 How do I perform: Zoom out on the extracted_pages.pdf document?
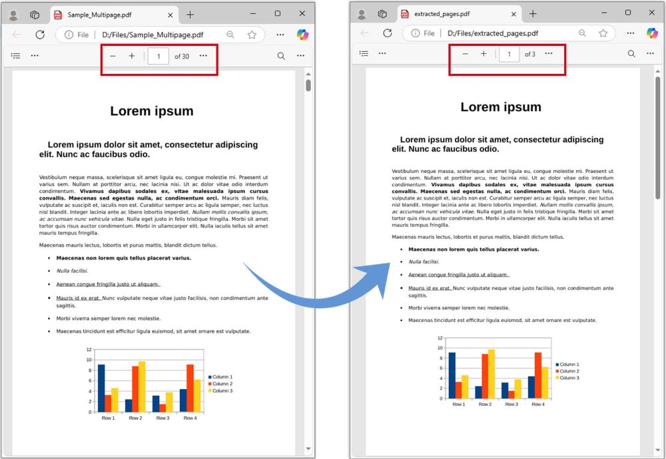pyautogui.click(x=465, y=54)
